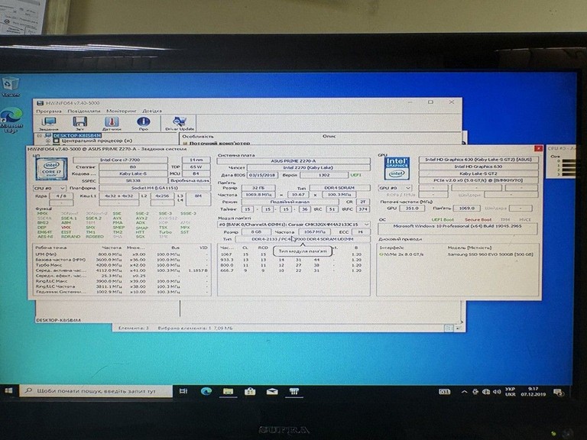Click the UEFI Boot label
This screenshot has width=587, height=440.
pos(443,220)
